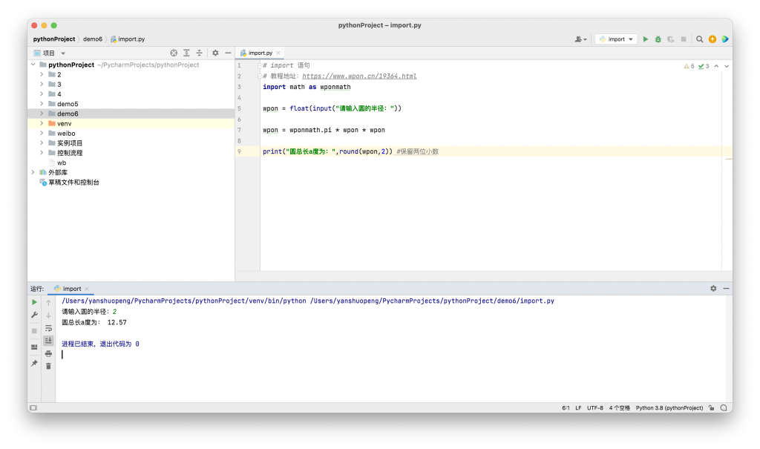Open project panel gear options

point(215,53)
